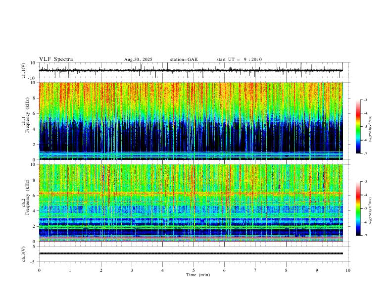The width and height of the screenshot is (392, 303).
Task: Click the ch.1 spectrogram image
Action: click(191, 121)
